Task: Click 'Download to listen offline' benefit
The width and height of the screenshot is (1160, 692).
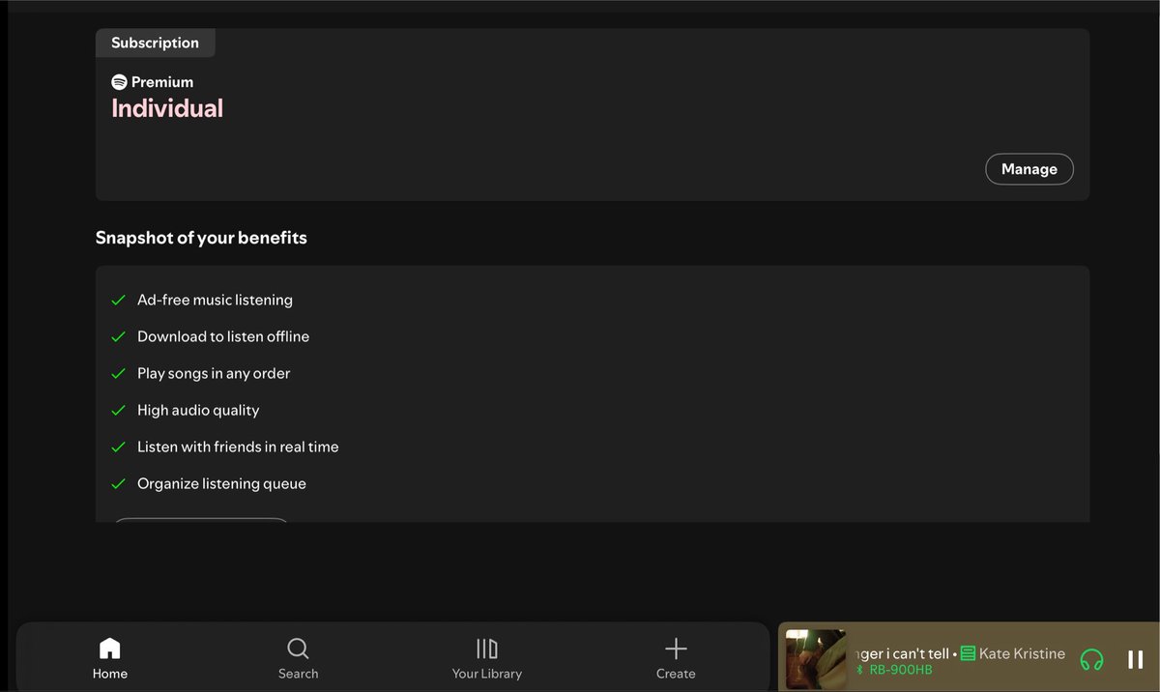Action: point(223,336)
